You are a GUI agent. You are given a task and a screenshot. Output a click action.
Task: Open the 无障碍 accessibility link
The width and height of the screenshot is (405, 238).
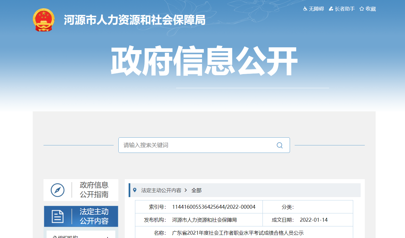316,9
